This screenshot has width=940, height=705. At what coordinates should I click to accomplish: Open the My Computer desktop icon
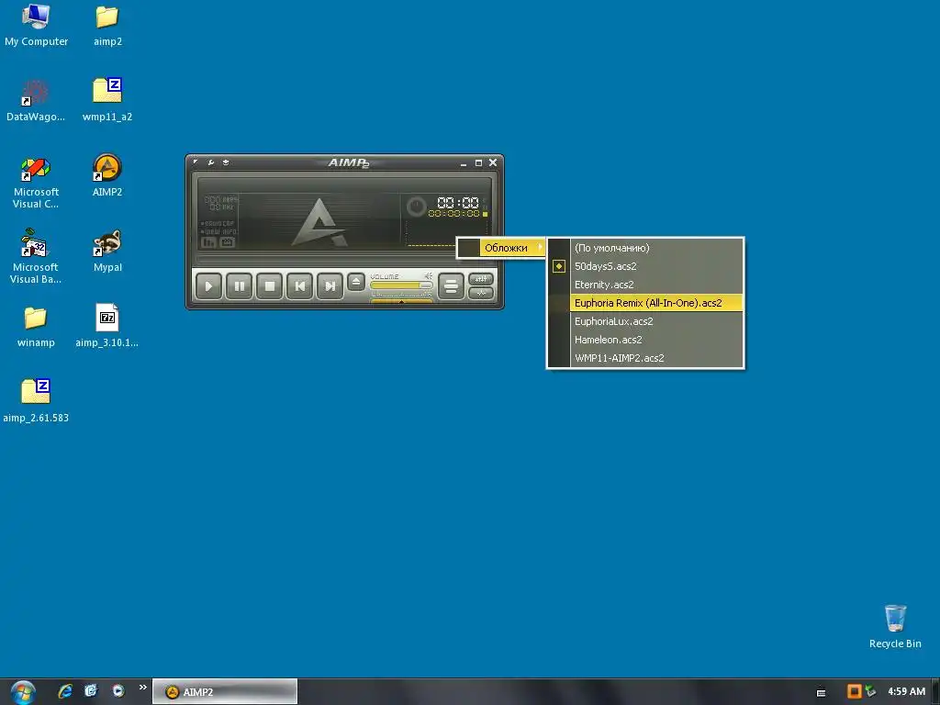(x=36, y=25)
